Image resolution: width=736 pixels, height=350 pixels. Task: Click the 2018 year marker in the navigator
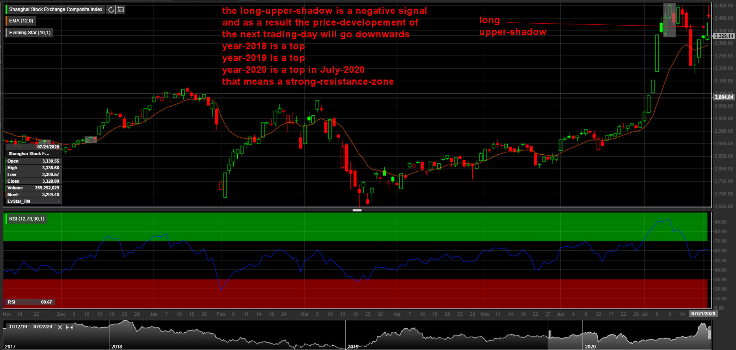117,346
